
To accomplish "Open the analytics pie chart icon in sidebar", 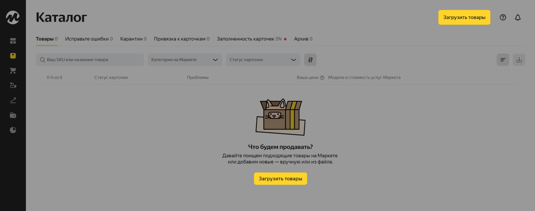I will coord(13,130).
